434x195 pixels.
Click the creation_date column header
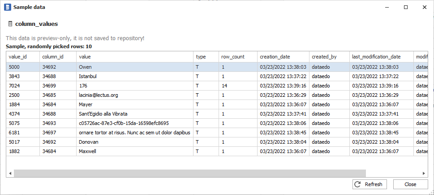[283, 57]
